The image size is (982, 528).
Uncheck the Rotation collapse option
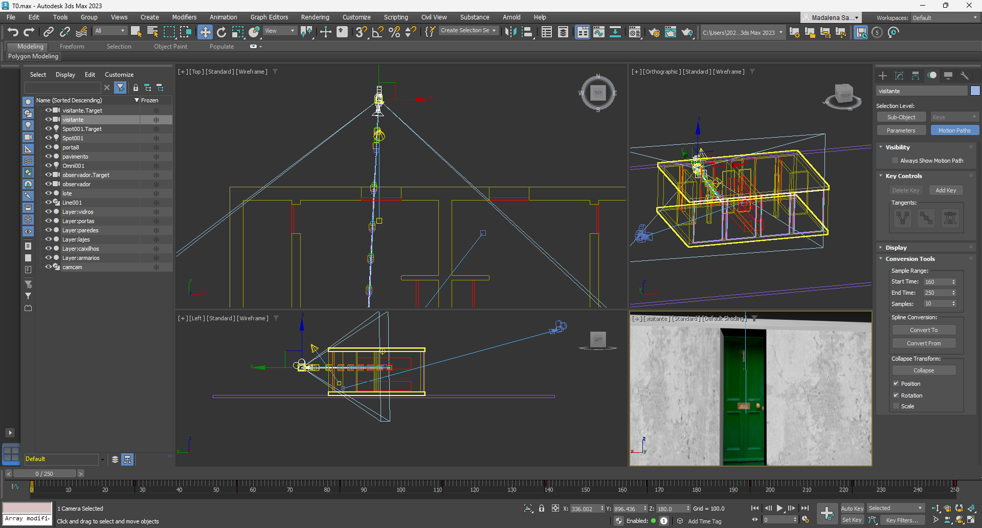896,395
